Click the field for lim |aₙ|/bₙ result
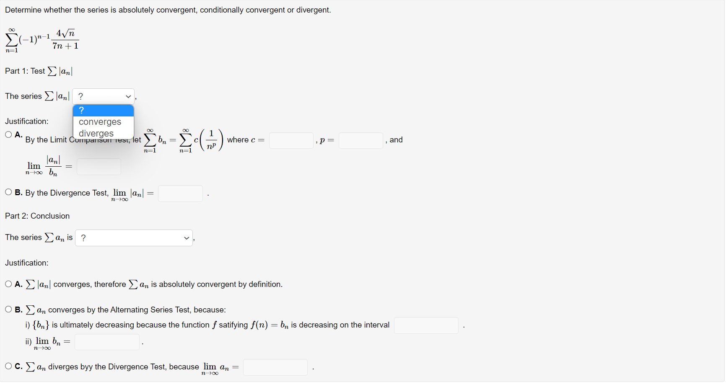This screenshot has height=387, width=726. (x=99, y=166)
